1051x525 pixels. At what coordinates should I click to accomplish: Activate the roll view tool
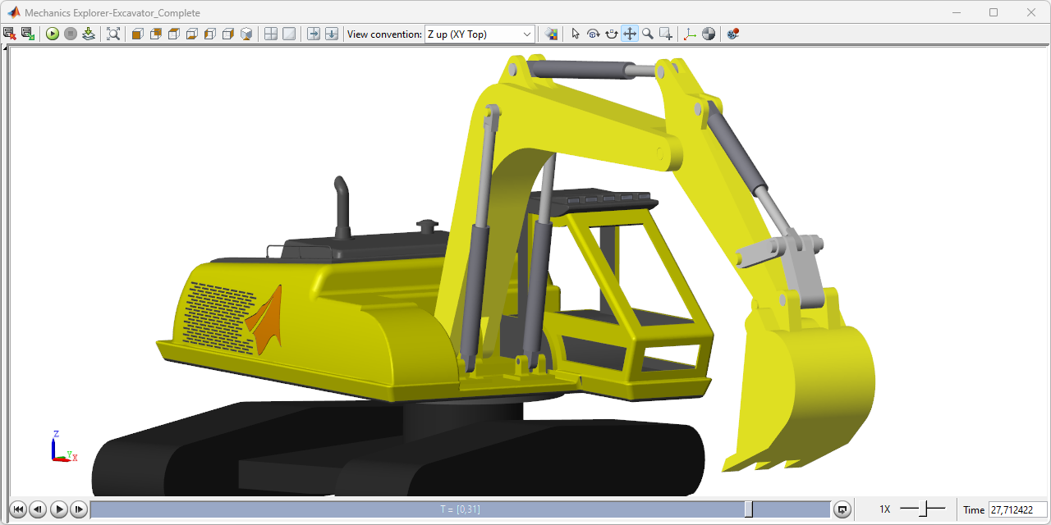coord(611,34)
